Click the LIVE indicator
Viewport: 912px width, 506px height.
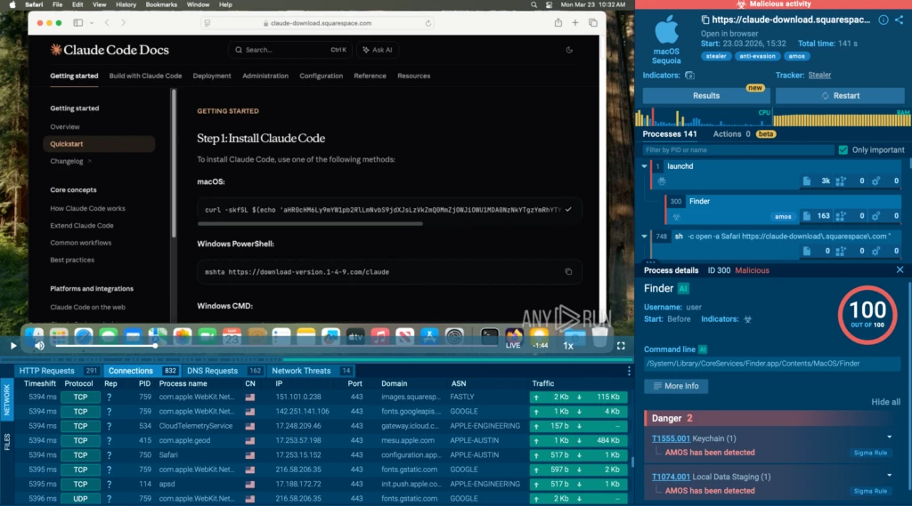click(513, 345)
